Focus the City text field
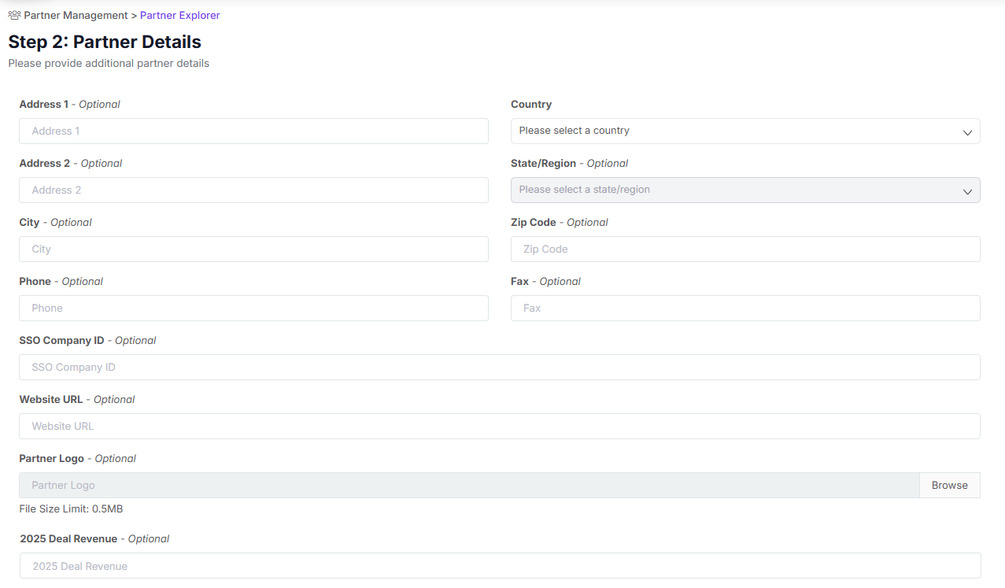Image resolution: width=1005 pixels, height=588 pixels. coord(253,249)
